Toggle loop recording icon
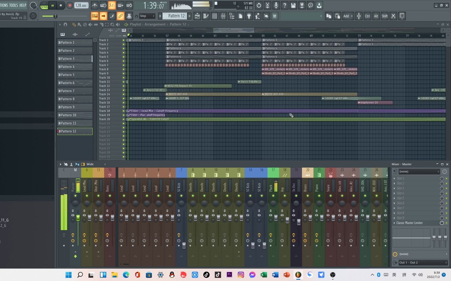Viewport: 451px width, 281px height. click(x=129, y=5)
